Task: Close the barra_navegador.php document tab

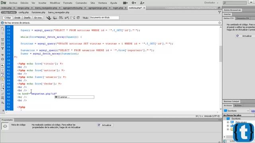Action: coord(59,8)
